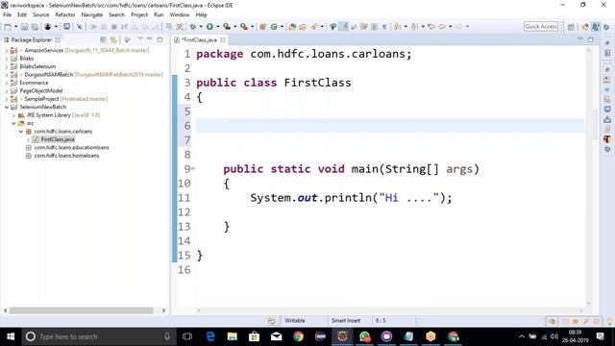Click Collapse All in Package Explorer
Viewport: 615px width, 346px height.
(x=103, y=39)
